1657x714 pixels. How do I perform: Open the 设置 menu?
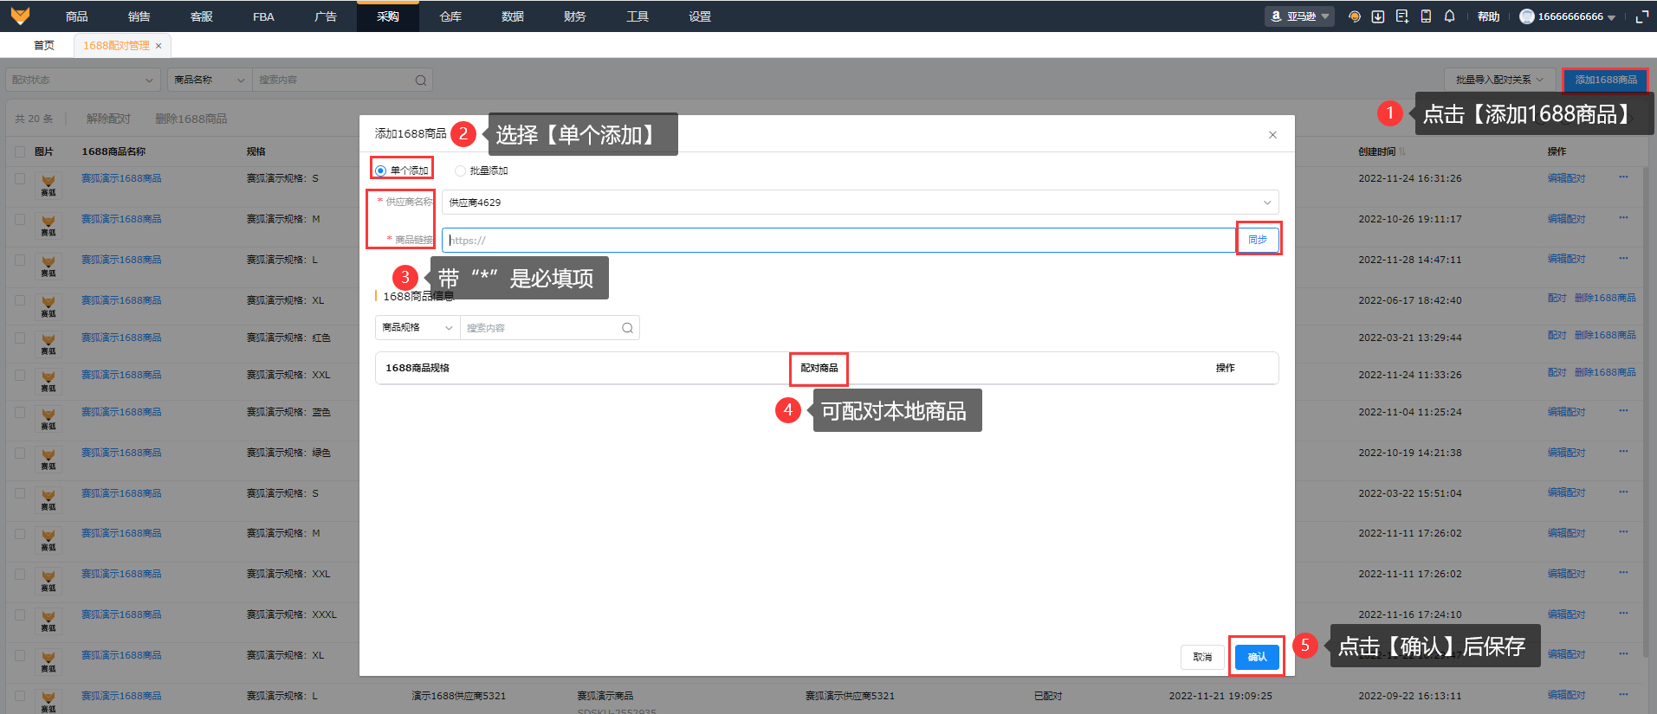(x=700, y=16)
